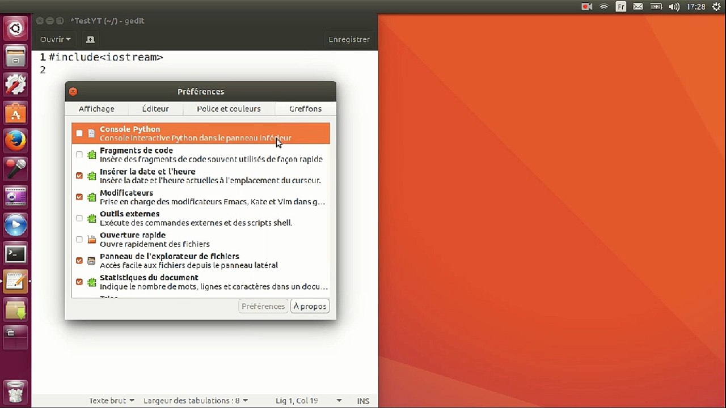Open the purple video editor app
This screenshot has width=726, height=408.
tap(15, 197)
